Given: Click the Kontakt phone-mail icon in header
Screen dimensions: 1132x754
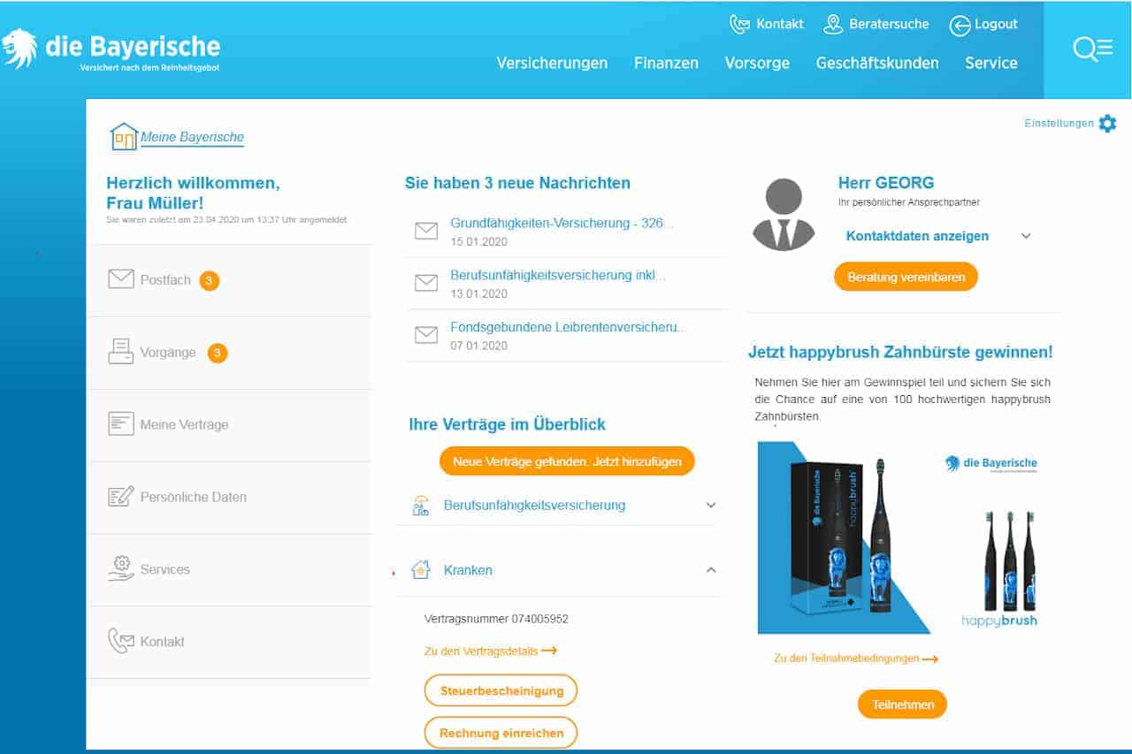Looking at the screenshot, I should [739, 24].
